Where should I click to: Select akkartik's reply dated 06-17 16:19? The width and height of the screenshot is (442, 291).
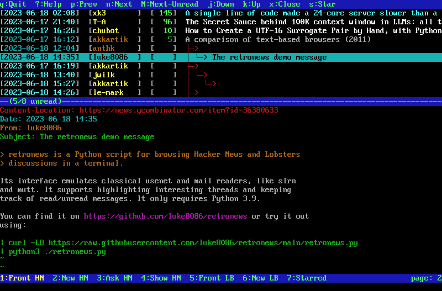pos(221,66)
